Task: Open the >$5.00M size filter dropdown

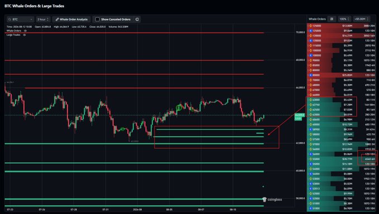Action: click(361, 19)
